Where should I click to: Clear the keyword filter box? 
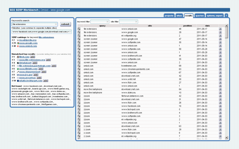pyautogui.click(x=107, y=22)
